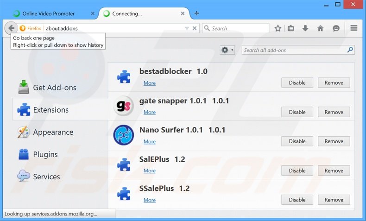Remove the gate snapper extension
The width and height of the screenshot is (366, 221).
[334, 112]
